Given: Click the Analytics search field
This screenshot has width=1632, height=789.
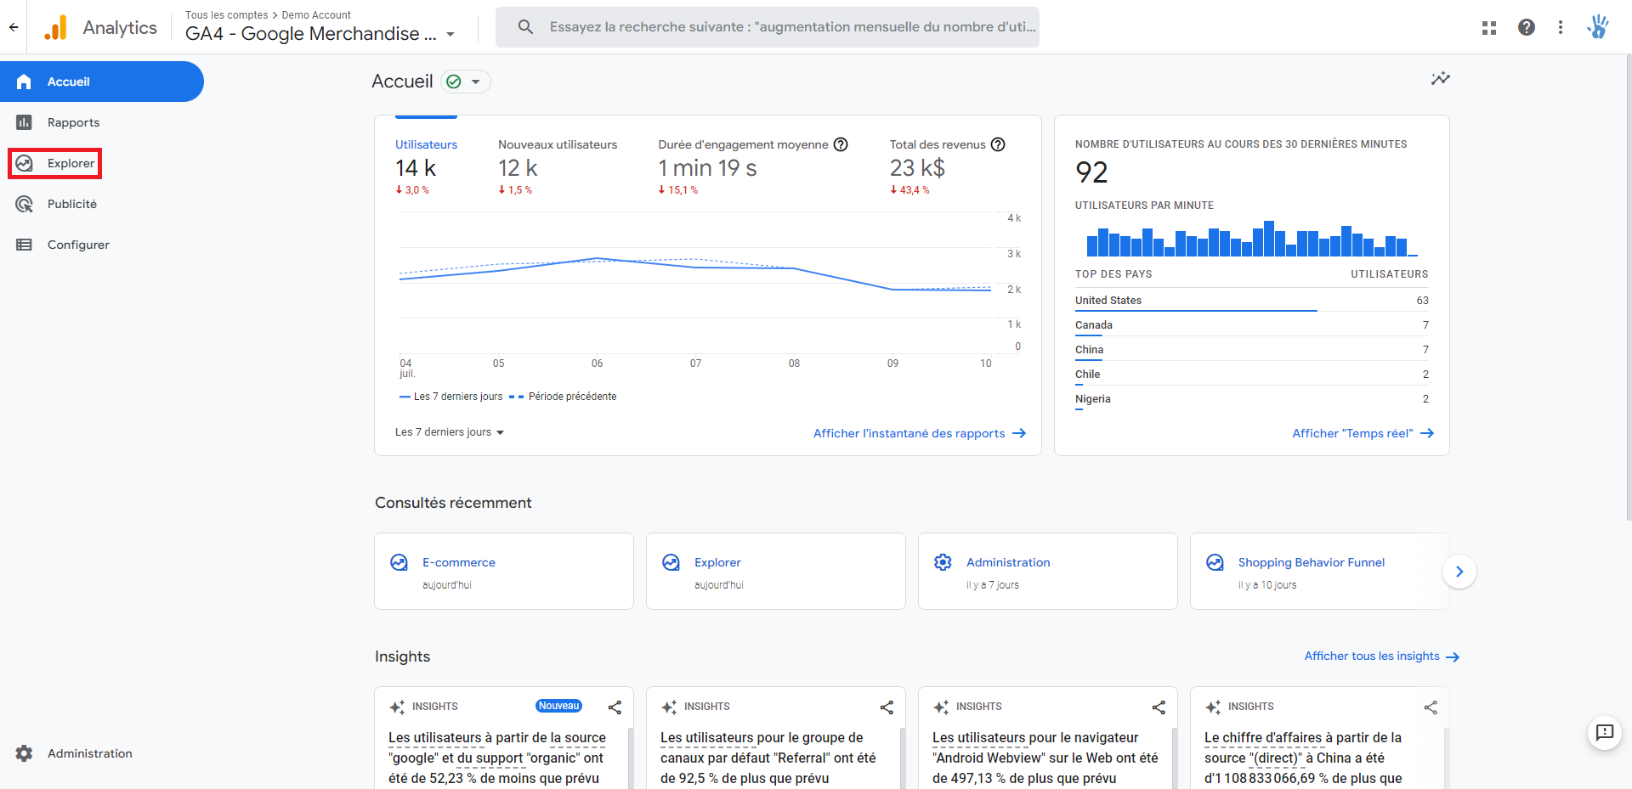Looking at the screenshot, I should click(x=790, y=27).
